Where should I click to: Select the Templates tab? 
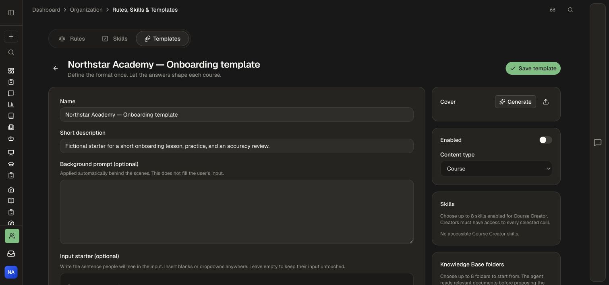point(162,39)
